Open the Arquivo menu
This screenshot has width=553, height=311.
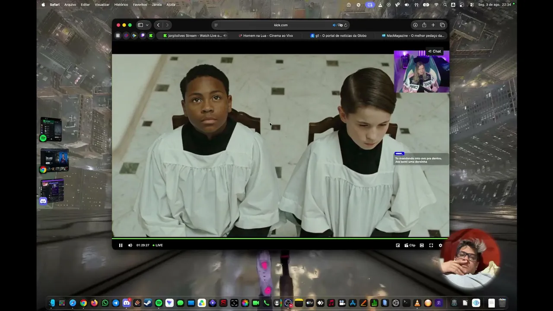pos(70,5)
